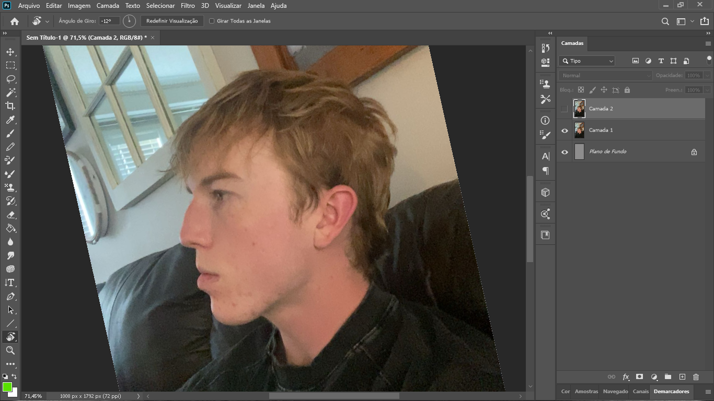Add a layer mask
Viewport: 714px width, 401px height.
639,377
